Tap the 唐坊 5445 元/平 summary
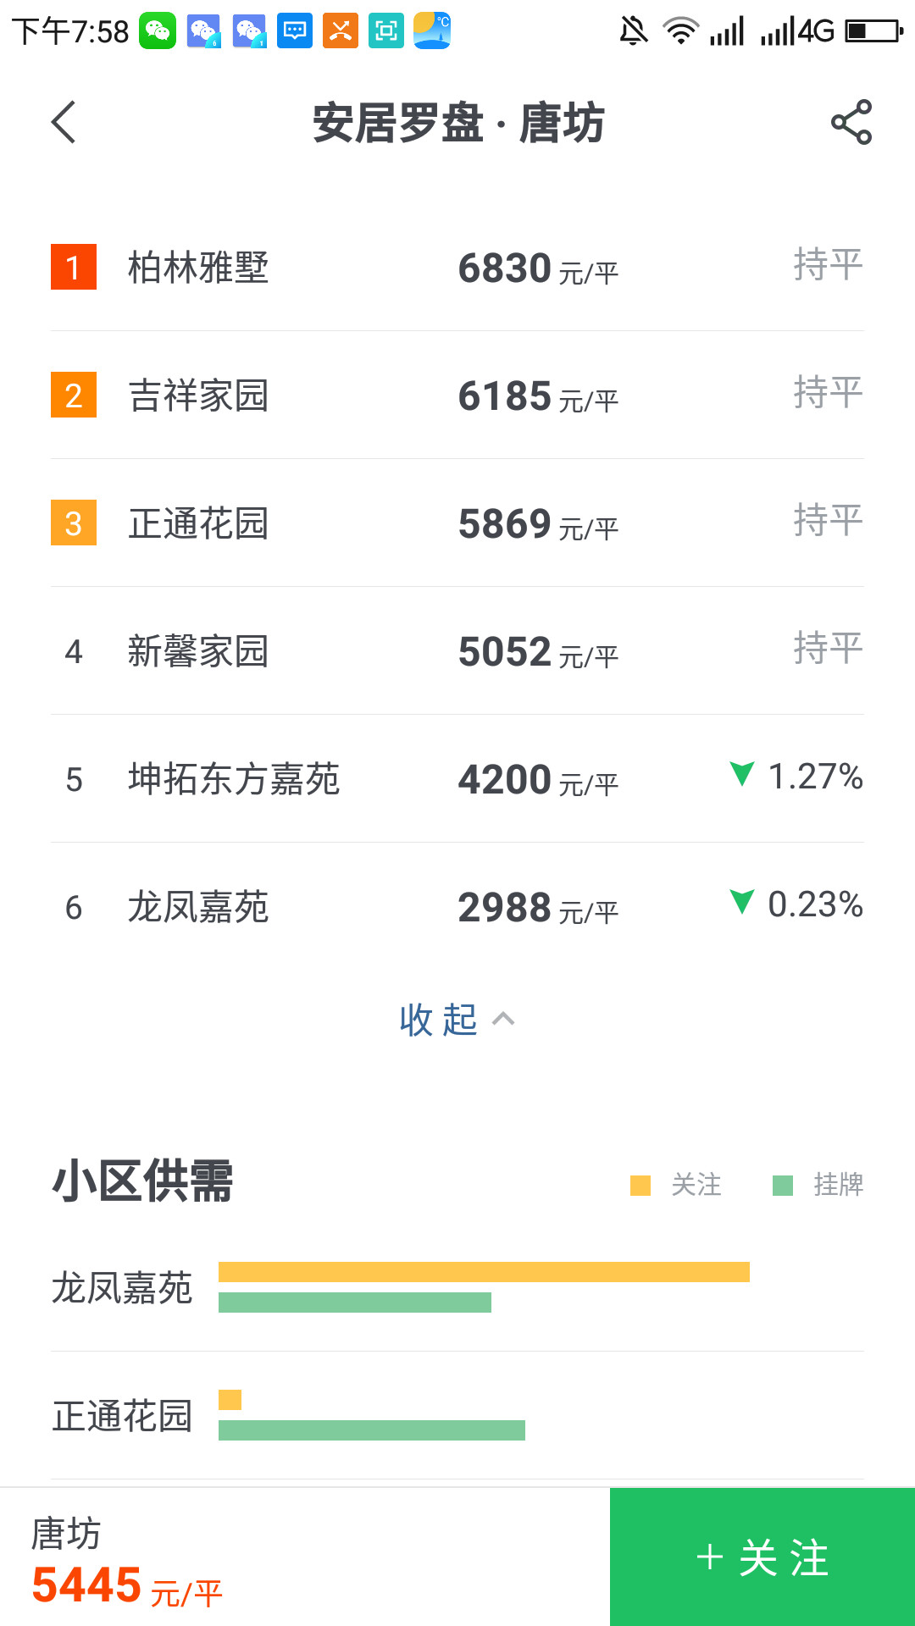Viewport: 915px width, 1626px height. (x=127, y=1561)
